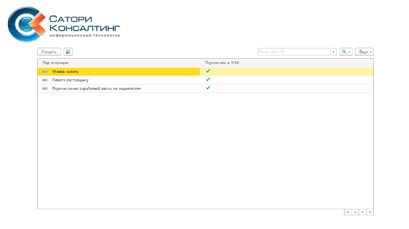The image size is (409, 229).
Task: Click the single scroll down arrow below list
Action: coord(363,212)
